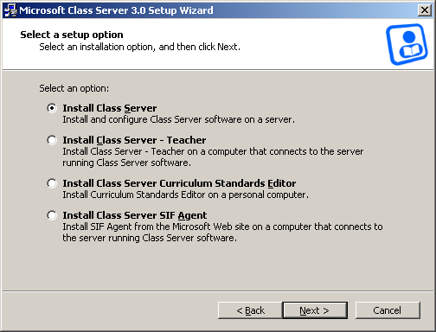Proceed with the Next button

click(x=315, y=310)
